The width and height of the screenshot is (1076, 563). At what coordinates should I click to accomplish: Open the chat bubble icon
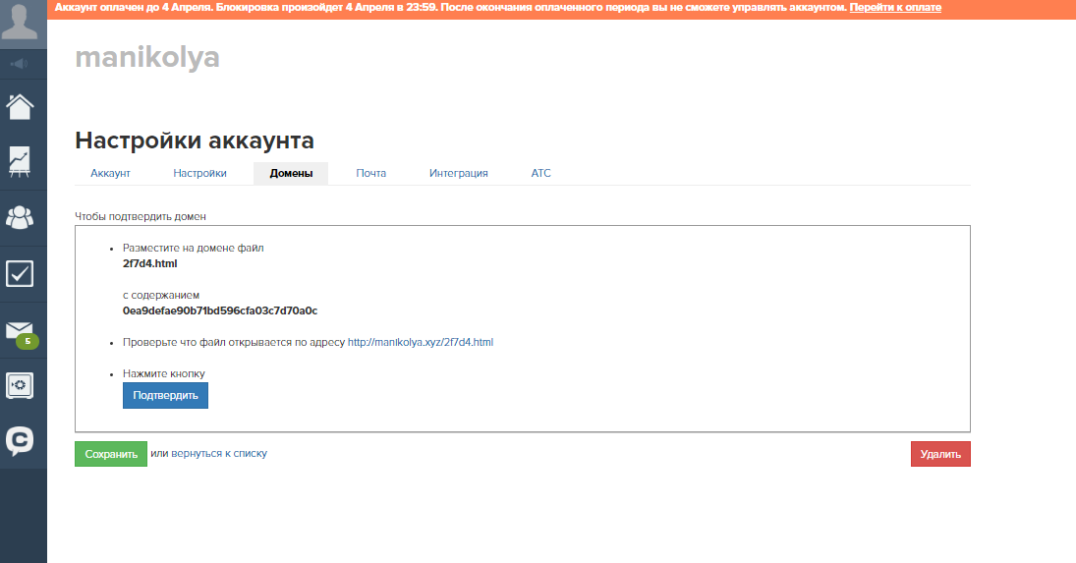coord(21,440)
